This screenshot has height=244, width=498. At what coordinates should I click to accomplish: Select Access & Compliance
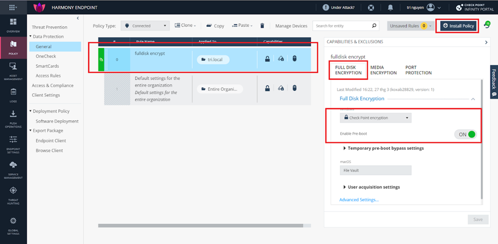[53, 86]
